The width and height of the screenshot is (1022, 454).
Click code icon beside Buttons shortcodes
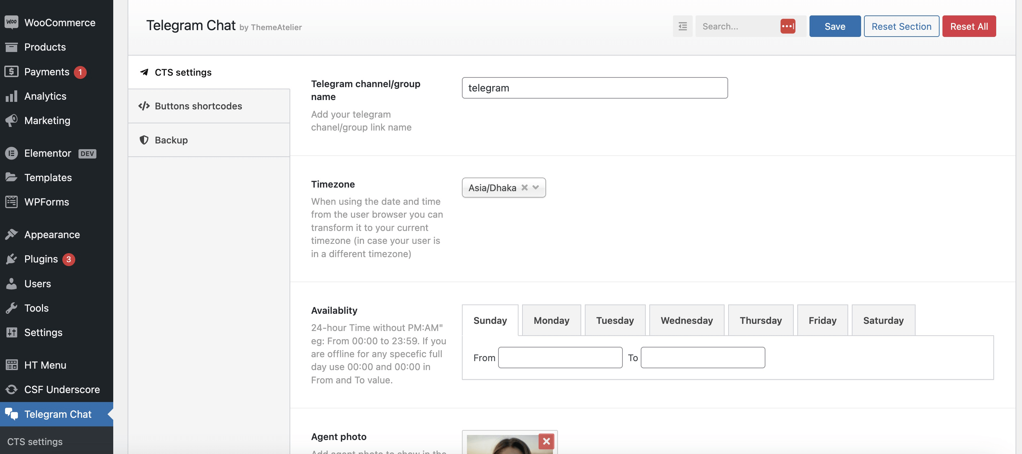[144, 106]
